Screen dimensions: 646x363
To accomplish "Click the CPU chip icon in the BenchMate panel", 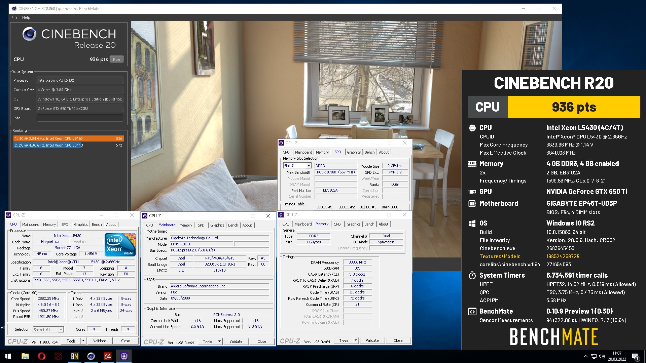I will click(472, 128).
